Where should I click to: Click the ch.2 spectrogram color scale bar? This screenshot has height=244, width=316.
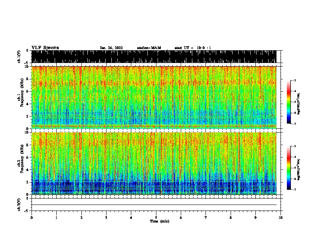tap(288, 168)
